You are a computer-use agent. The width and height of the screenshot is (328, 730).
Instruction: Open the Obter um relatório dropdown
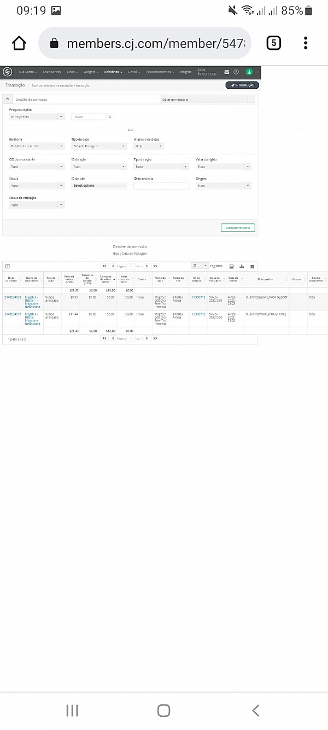207,99
